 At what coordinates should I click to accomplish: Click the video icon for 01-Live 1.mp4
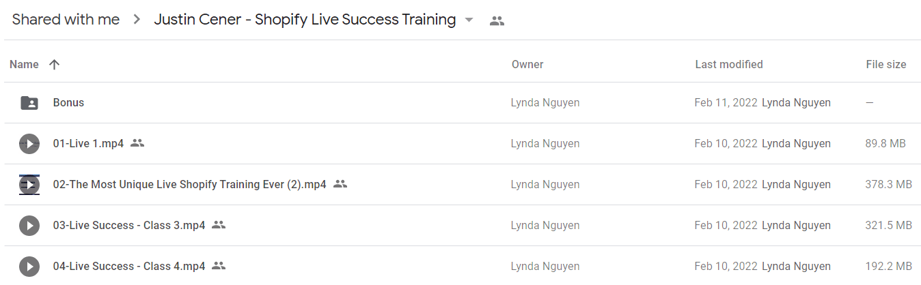(x=29, y=144)
